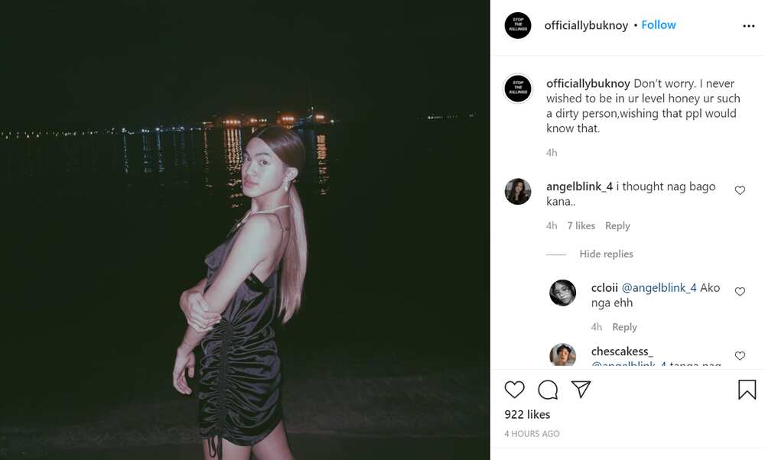The height and width of the screenshot is (460, 765).
Task: View the 922 likes list
Action: coord(527,415)
